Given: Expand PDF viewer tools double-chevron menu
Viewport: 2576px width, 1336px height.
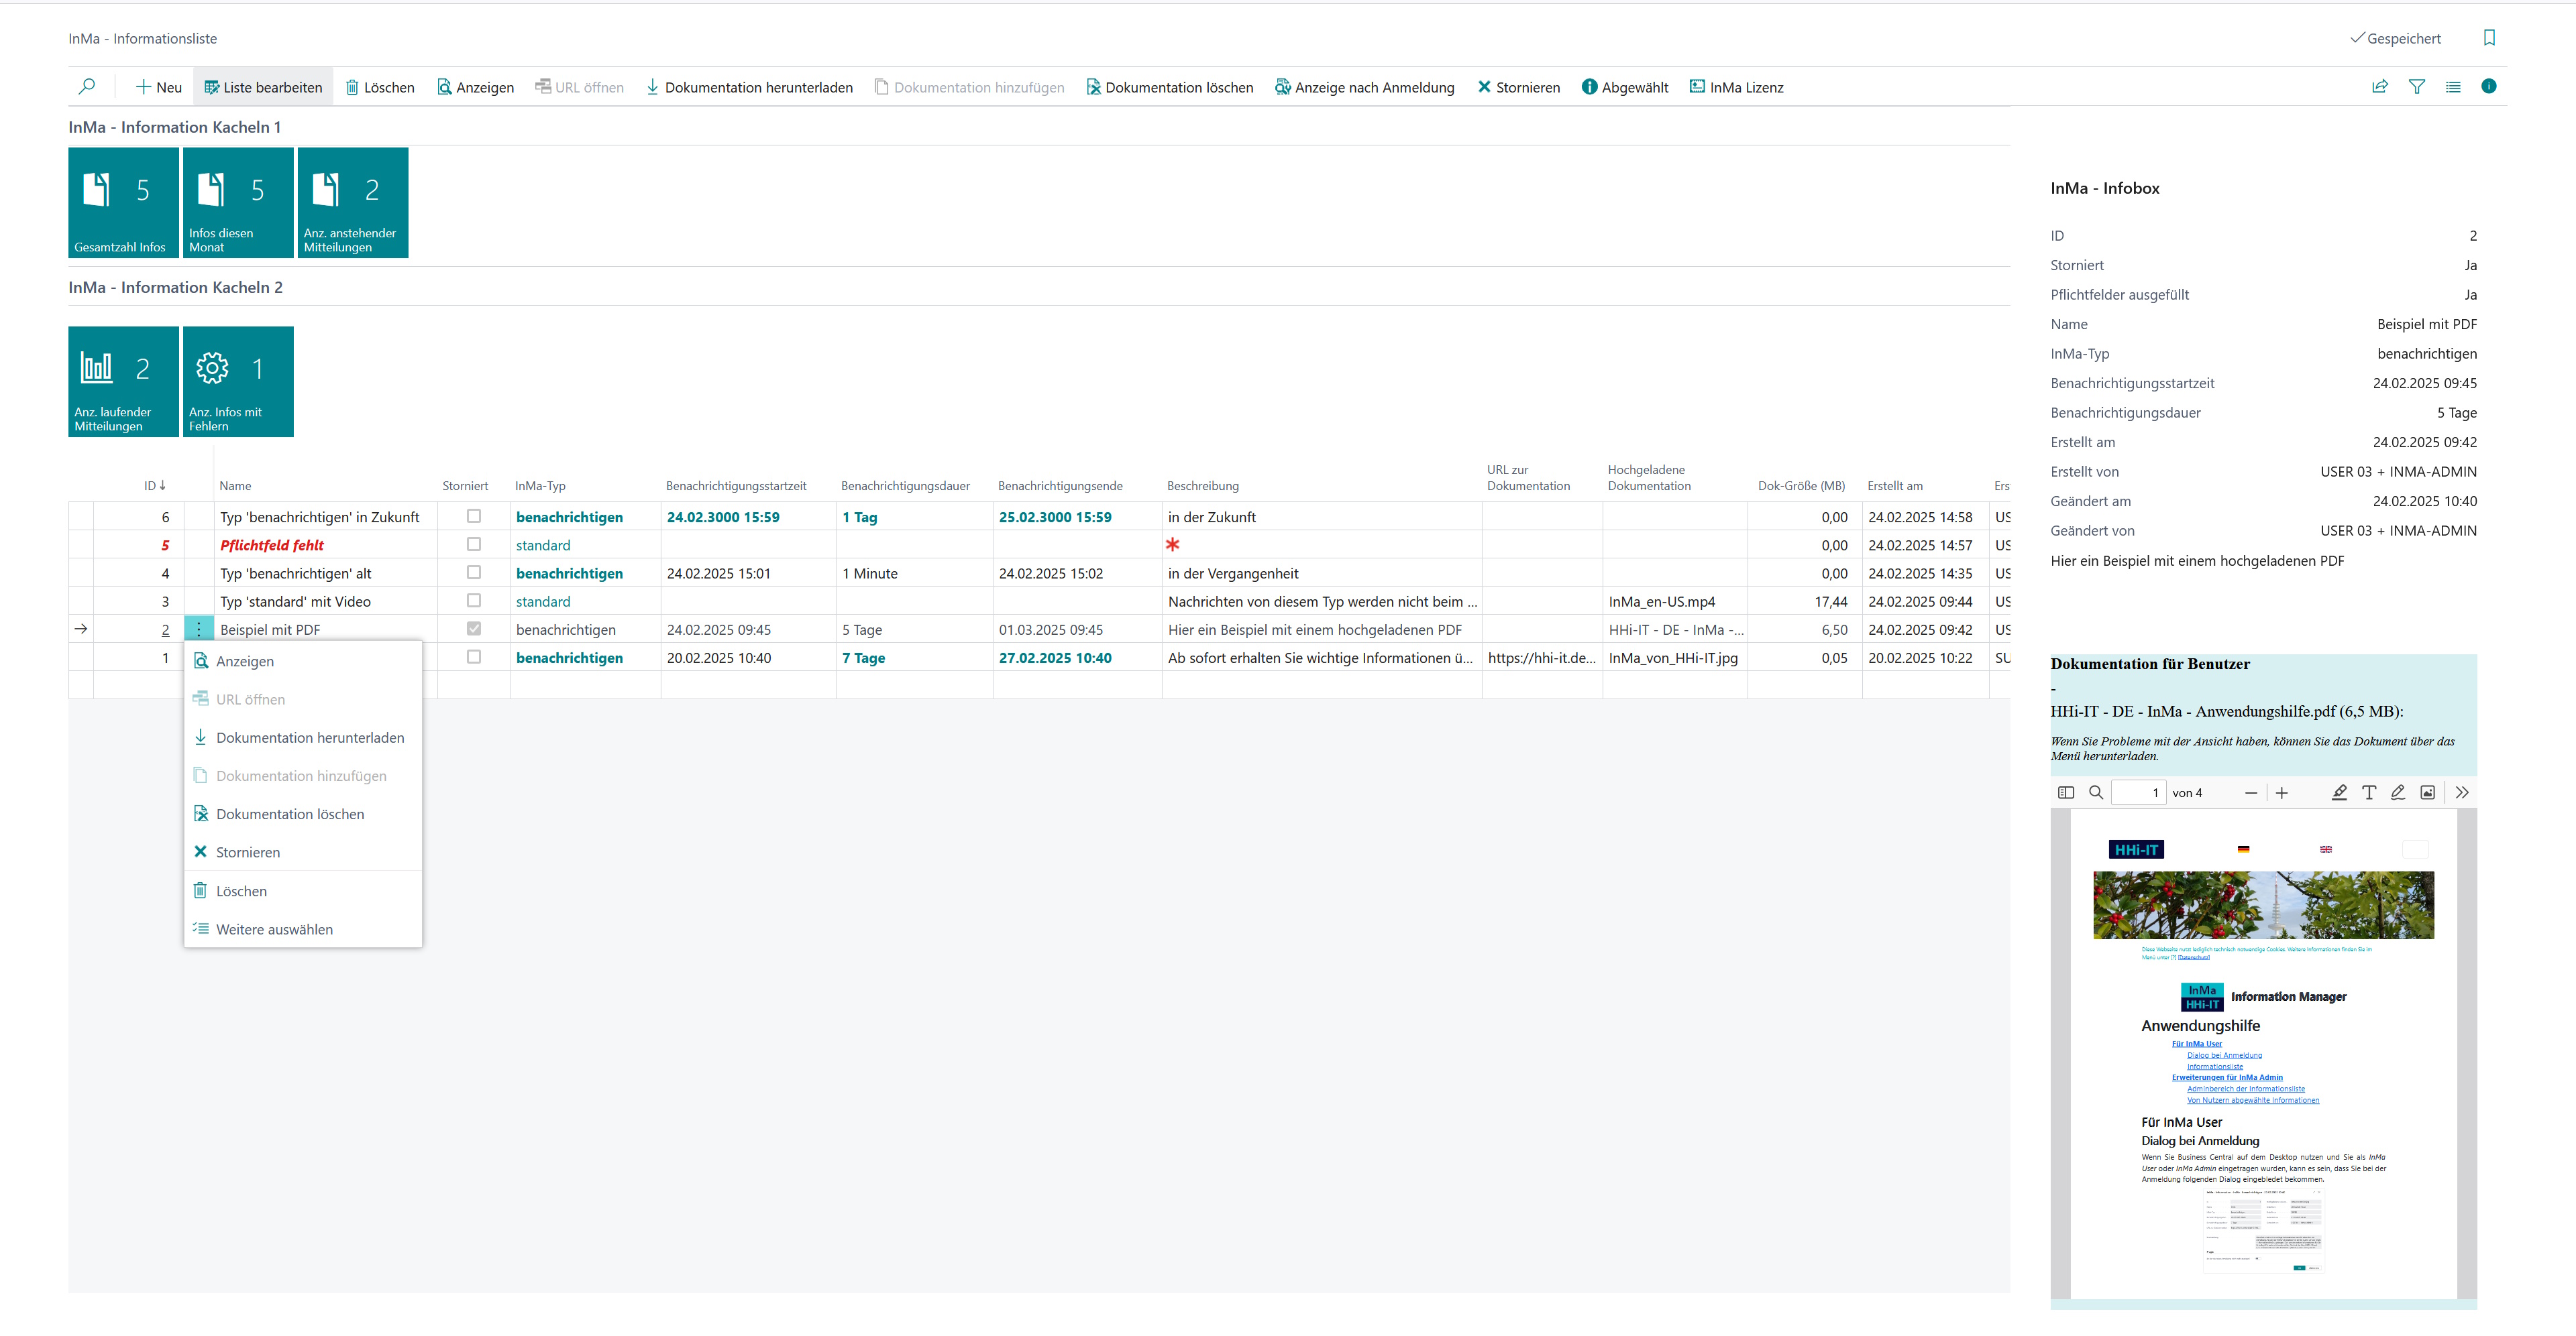Looking at the screenshot, I should tap(2462, 792).
